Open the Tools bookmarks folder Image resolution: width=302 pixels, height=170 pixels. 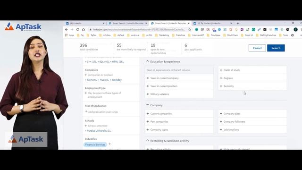[x=284, y=35]
